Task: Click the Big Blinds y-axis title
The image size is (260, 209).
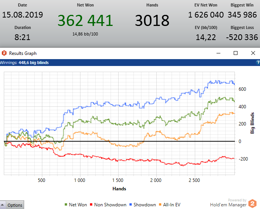Action: [x=252, y=123]
